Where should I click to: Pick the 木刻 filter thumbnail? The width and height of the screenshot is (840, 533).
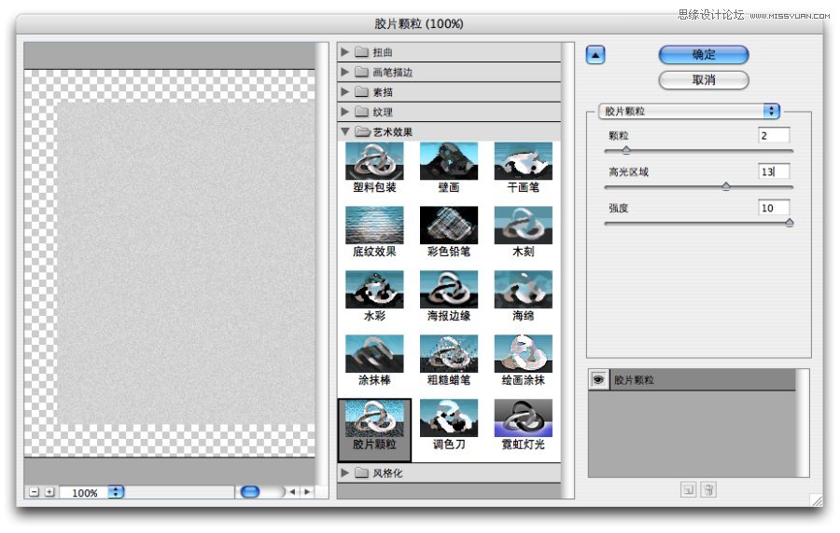click(524, 225)
